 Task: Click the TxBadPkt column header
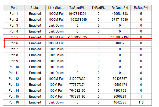(99, 8)
